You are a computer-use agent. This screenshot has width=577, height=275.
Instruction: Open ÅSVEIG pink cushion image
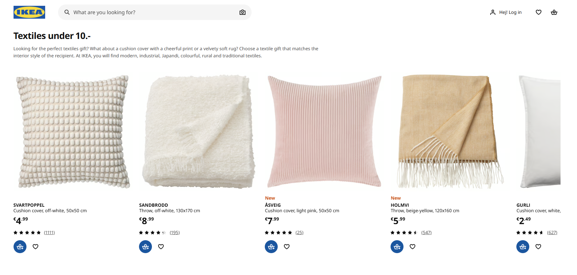click(324, 132)
